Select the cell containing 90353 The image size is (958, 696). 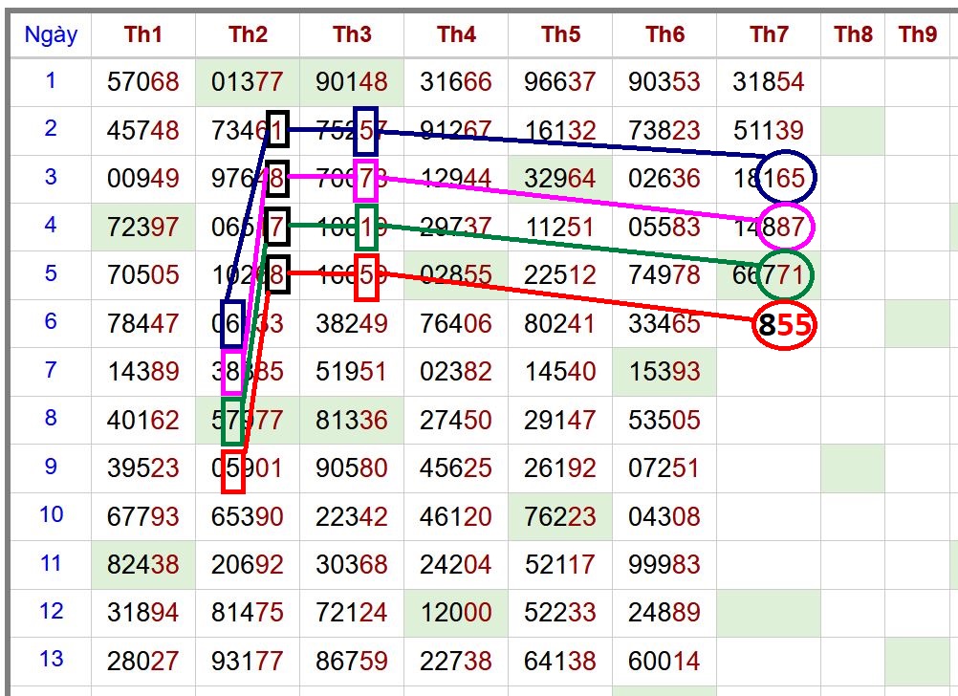(664, 81)
